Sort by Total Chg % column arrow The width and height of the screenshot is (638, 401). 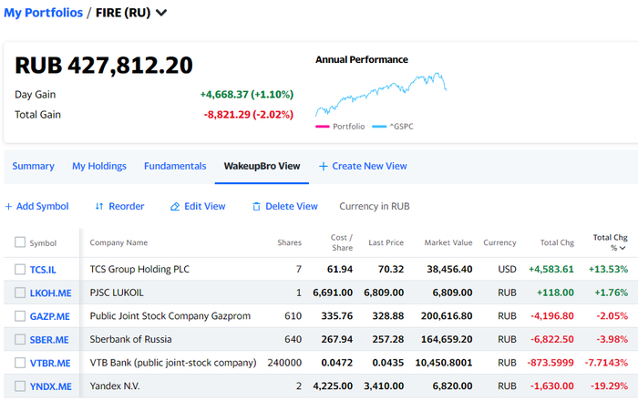click(x=623, y=248)
